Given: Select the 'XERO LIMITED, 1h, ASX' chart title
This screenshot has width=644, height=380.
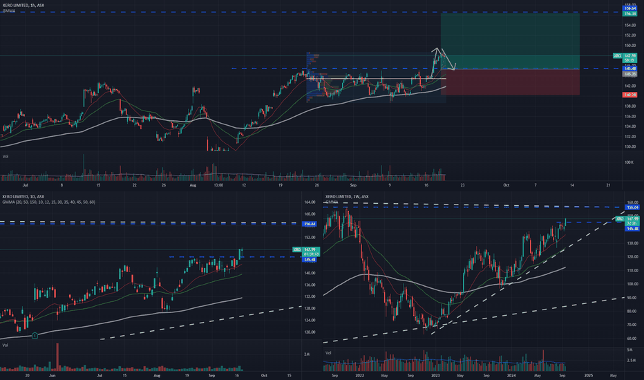Looking at the screenshot, I should 23,6.
